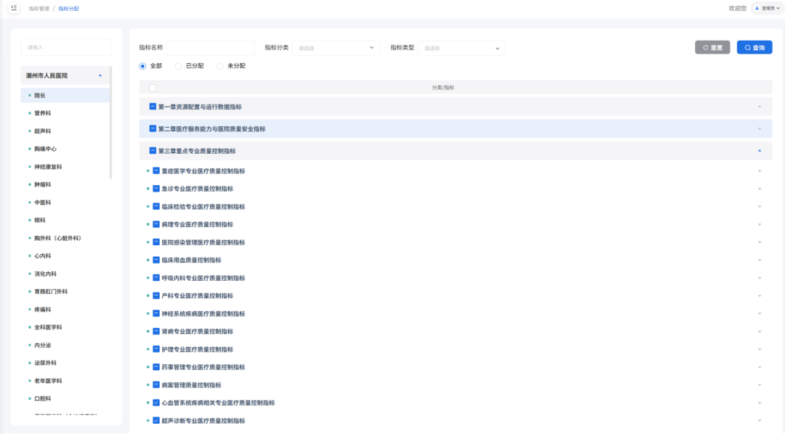Select 营养科 in the department tree
Viewport: 785px width, 434px height.
[43, 113]
